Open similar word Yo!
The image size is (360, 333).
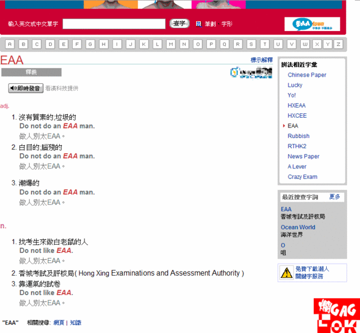click(292, 95)
